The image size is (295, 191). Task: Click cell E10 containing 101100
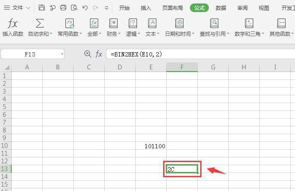point(151,146)
